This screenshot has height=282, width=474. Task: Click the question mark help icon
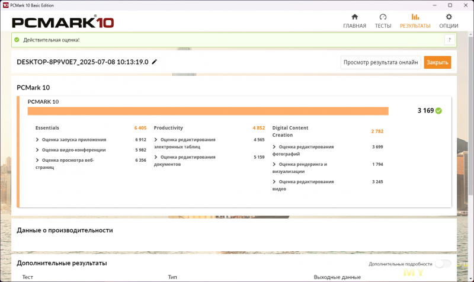coord(450,40)
